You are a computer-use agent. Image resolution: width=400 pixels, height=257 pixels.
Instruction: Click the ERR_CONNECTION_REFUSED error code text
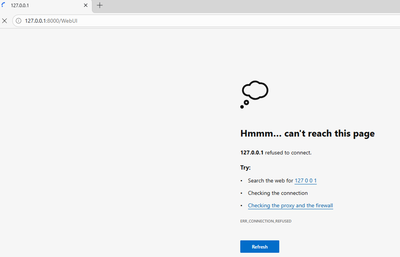pos(266,221)
